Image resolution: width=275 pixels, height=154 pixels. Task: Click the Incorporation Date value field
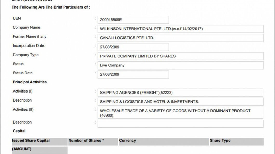(x=133, y=47)
